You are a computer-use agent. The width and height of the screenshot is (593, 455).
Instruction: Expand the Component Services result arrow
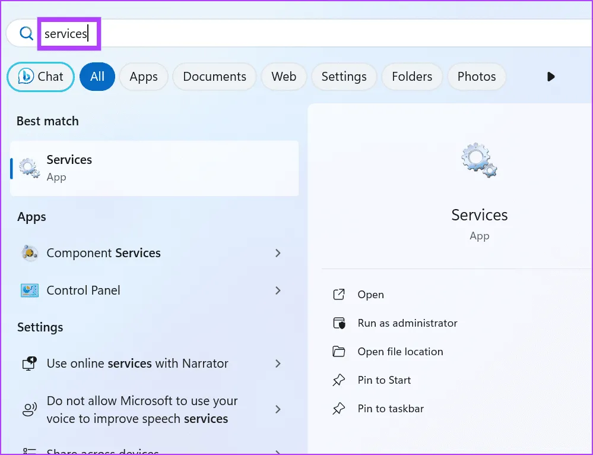(278, 253)
